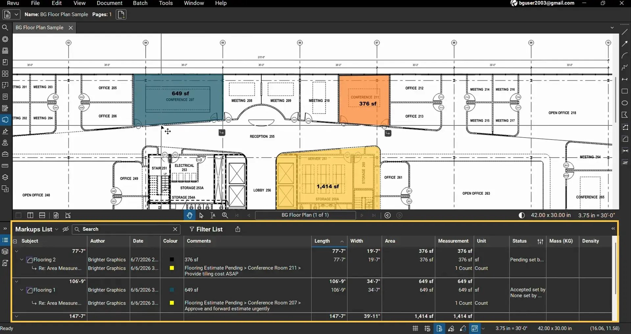Image resolution: width=631 pixels, height=334 pixels.
Task: Open the Document menu
Action: pos(109,3)
